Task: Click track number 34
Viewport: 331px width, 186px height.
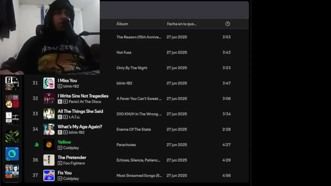Action: coord(35,129)
